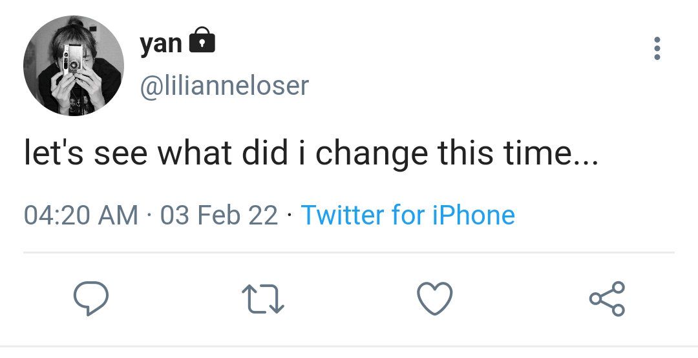
Task: Click the word change in the tweet
Action: click(371, 154)
